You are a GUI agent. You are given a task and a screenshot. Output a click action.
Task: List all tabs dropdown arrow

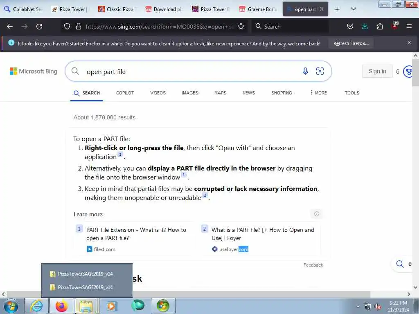coord(353,9)
